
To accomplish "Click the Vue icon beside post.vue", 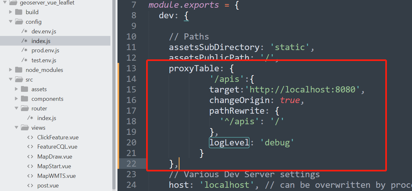I will click(x=30, y=185).
